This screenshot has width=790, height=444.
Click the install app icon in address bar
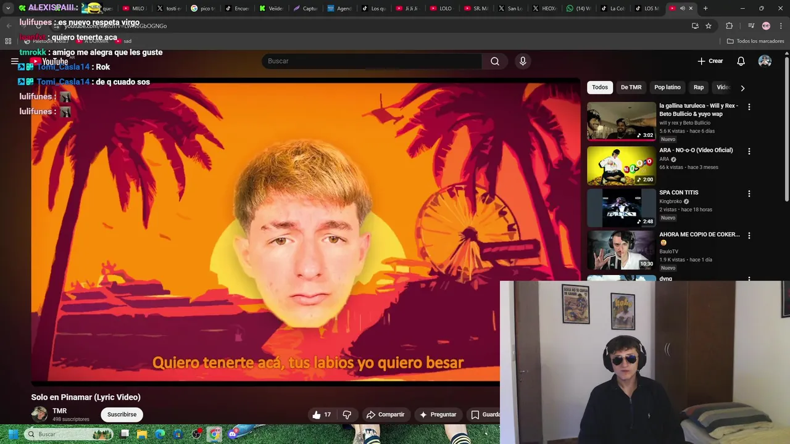coord(695,26)
